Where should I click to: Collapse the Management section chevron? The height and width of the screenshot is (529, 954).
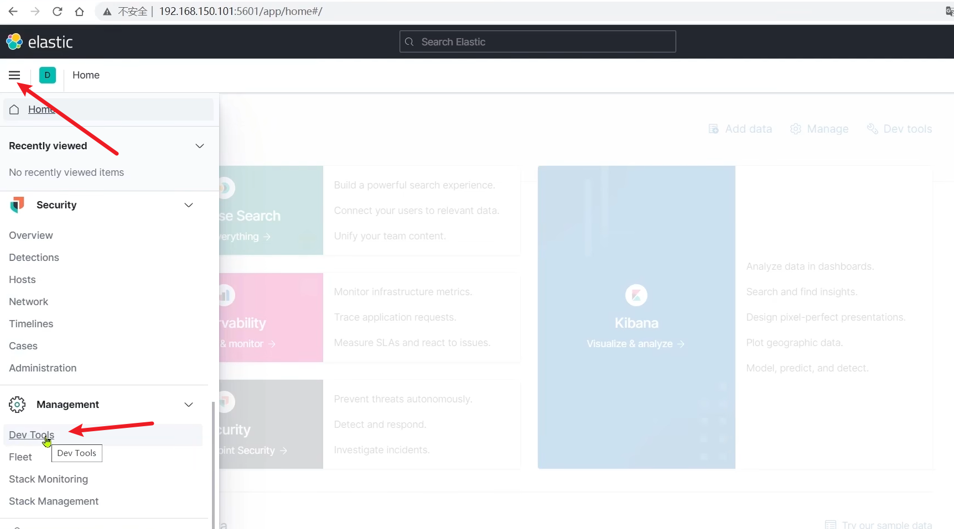pyautogui.click(x=189, y=405)
